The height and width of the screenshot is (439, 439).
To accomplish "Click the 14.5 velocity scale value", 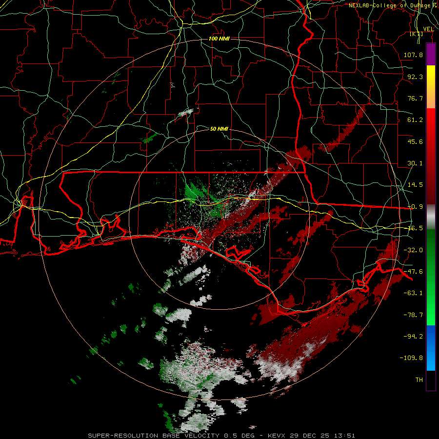I will coord(415,185).
